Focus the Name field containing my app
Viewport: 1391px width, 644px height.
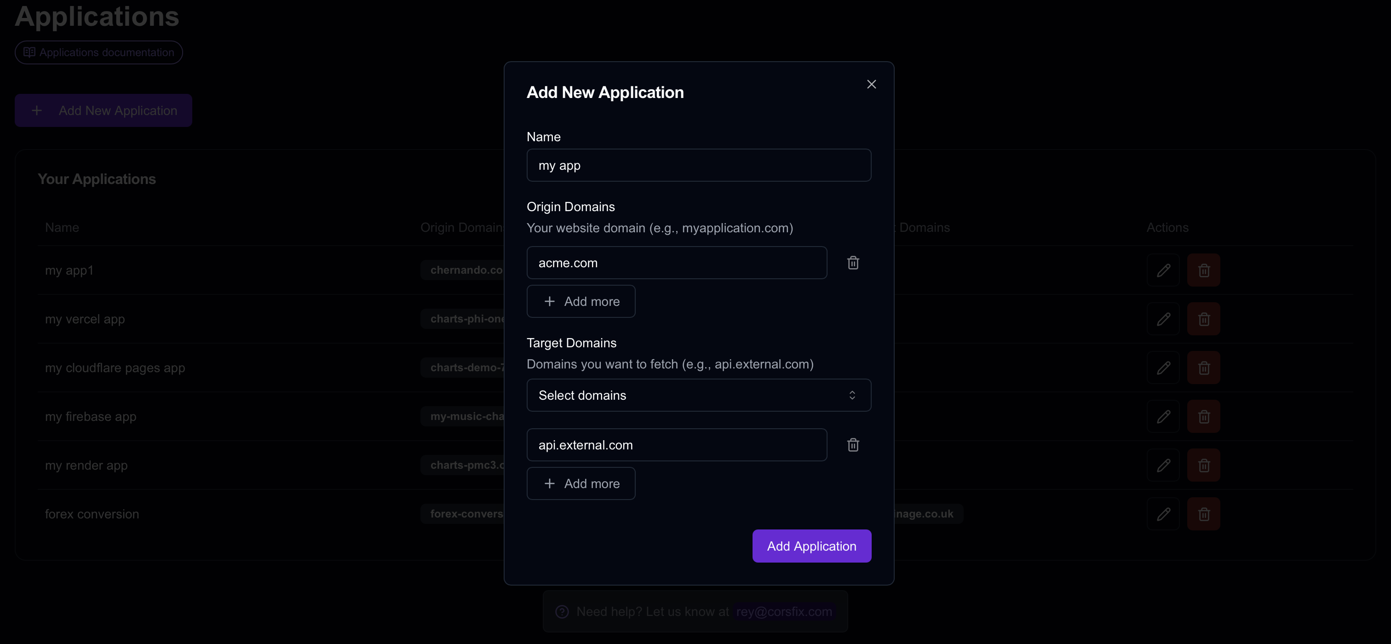point(699,165)
